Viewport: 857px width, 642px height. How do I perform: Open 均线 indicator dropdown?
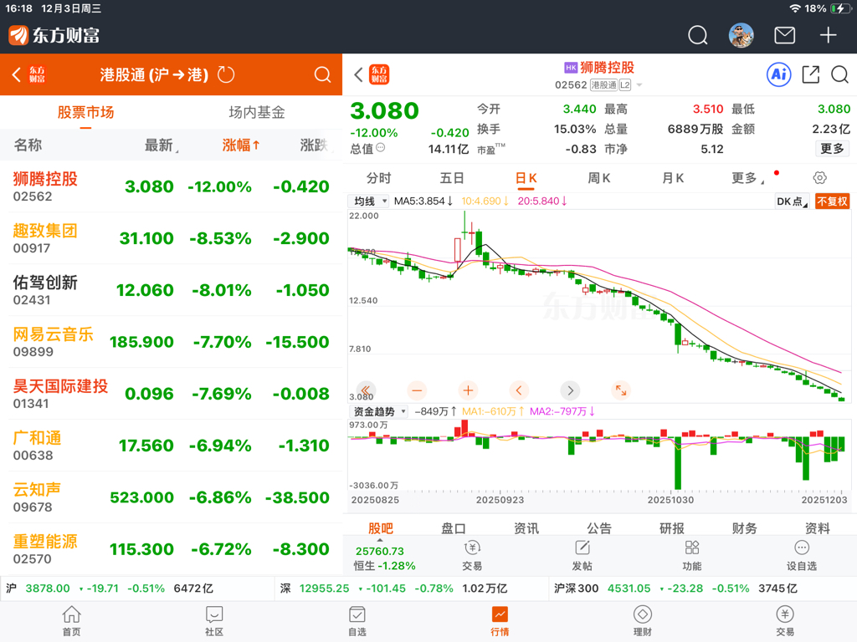tap(368, 201)
